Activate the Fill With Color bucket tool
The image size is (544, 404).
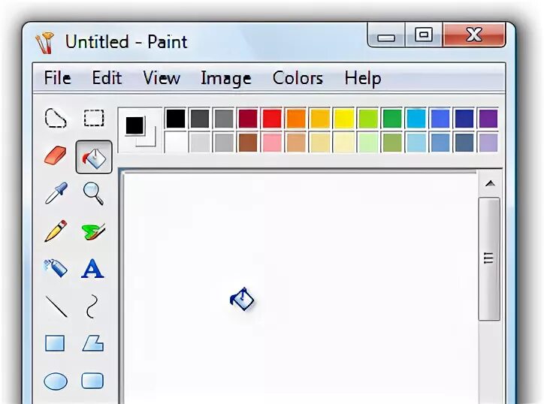(94, 157)
